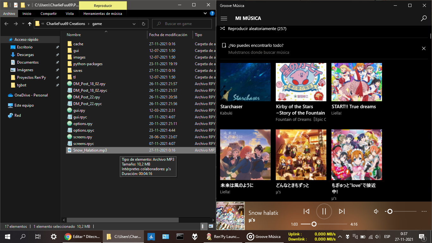Image resolution: width=432 pixels, height=243 pixels.
Task: Open more options ellipsis in player bar
Action: pyautogui.click(x=424, y=211)
